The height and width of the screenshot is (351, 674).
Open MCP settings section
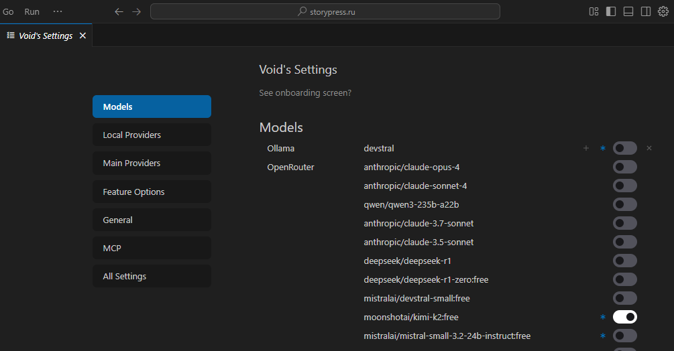152,248
